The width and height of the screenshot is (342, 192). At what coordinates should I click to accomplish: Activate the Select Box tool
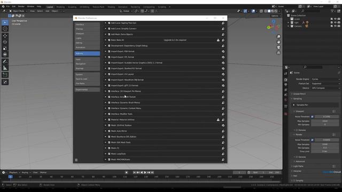[x=5, y=22]
